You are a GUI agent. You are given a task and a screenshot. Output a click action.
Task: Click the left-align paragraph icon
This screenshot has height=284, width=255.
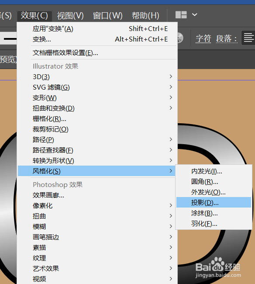pos(248,38)
